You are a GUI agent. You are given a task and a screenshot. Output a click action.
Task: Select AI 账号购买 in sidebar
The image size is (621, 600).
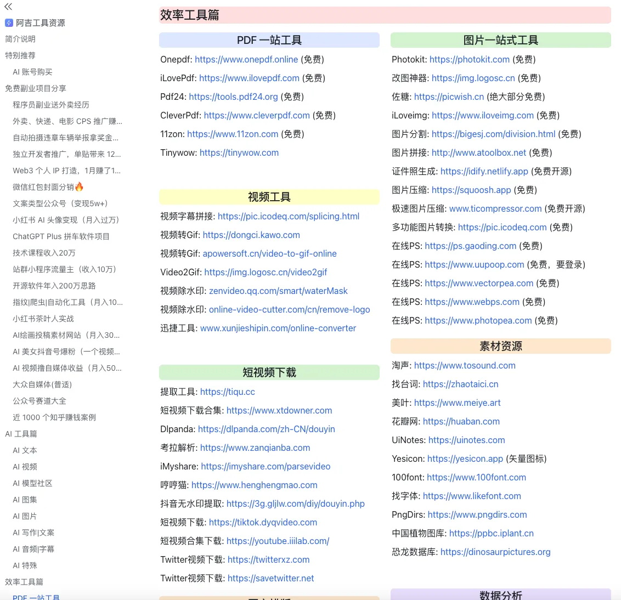tap(32, 72)
